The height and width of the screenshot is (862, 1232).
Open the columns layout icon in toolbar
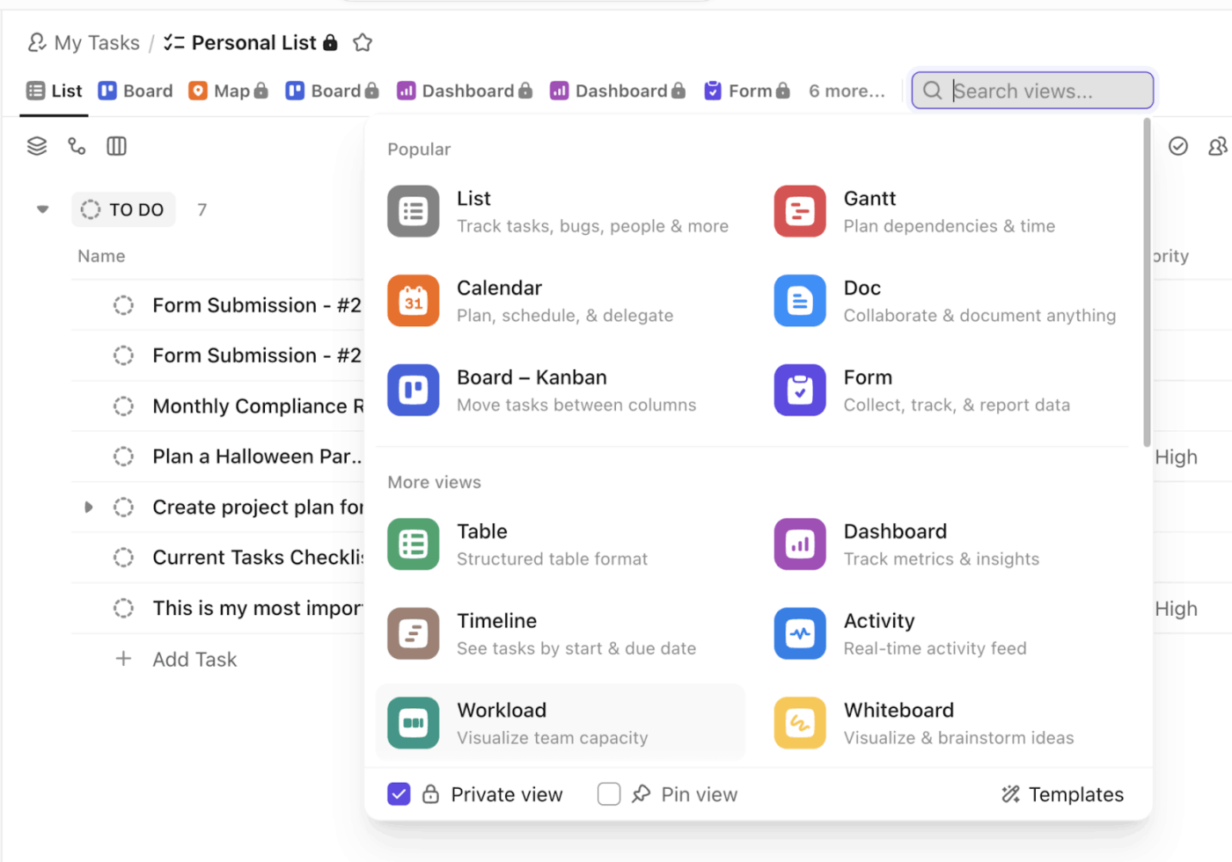click(115, 145)
